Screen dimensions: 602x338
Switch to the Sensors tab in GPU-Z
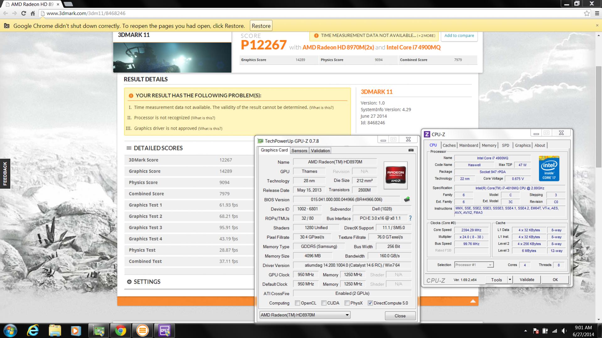(x=299, y=151)
